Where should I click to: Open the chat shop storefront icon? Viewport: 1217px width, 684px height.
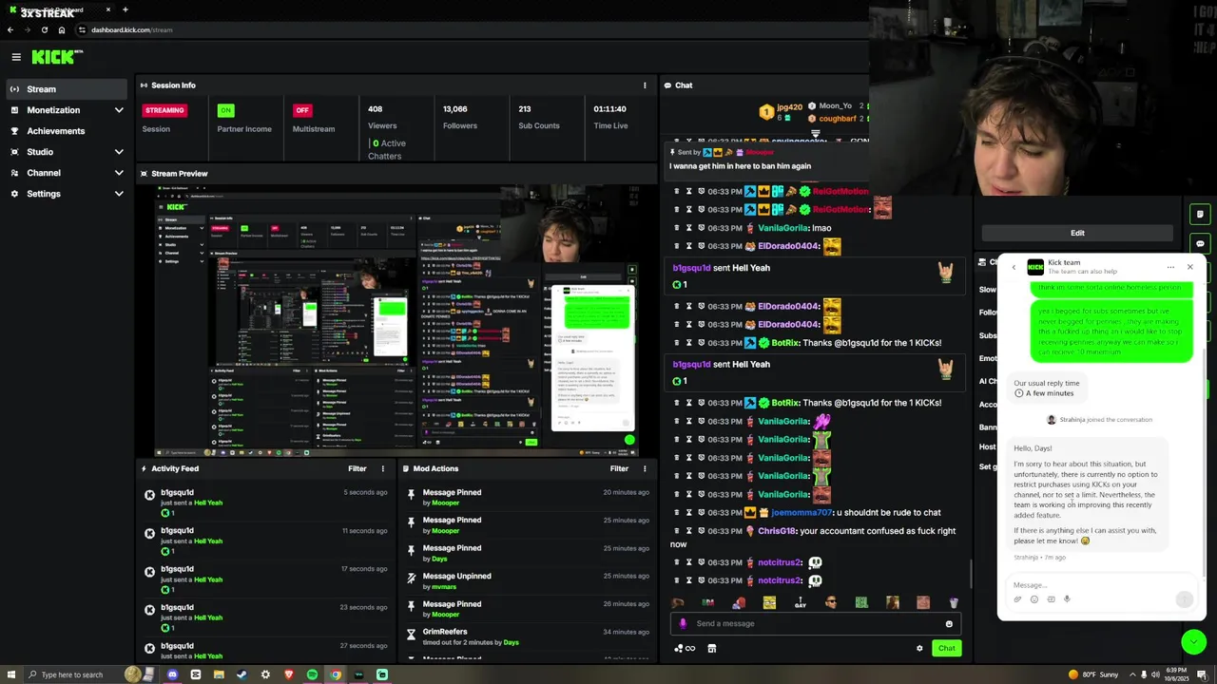coord(711,648)
